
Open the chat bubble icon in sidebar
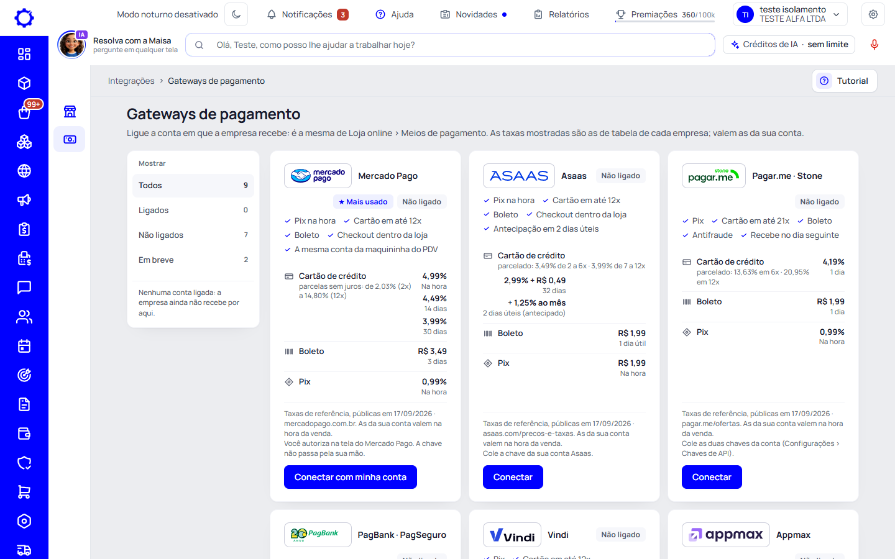point(24,288)
